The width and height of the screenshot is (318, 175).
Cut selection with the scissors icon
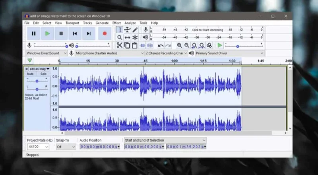pyautogui.click(x=120, y=45)
